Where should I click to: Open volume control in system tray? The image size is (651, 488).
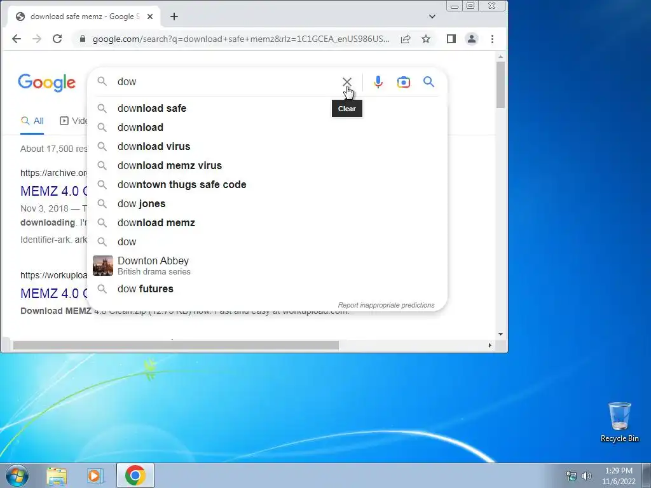(587, 476)
